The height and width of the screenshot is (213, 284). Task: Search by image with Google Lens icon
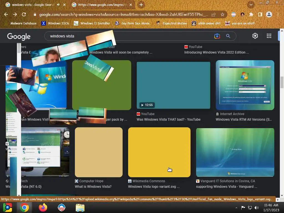217,36
